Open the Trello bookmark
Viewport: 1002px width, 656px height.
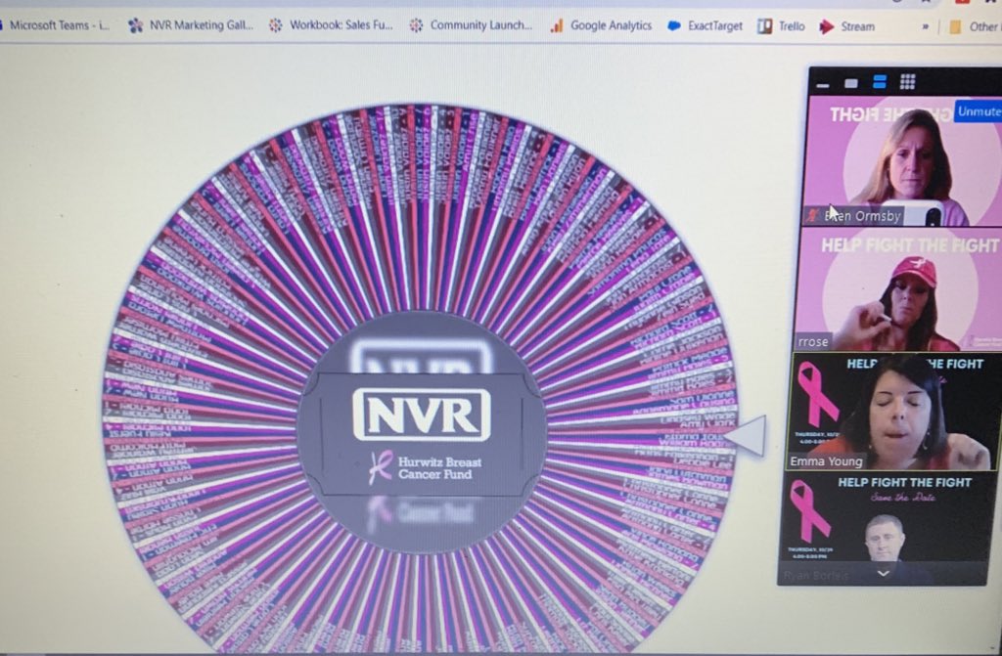pos(781,26)
